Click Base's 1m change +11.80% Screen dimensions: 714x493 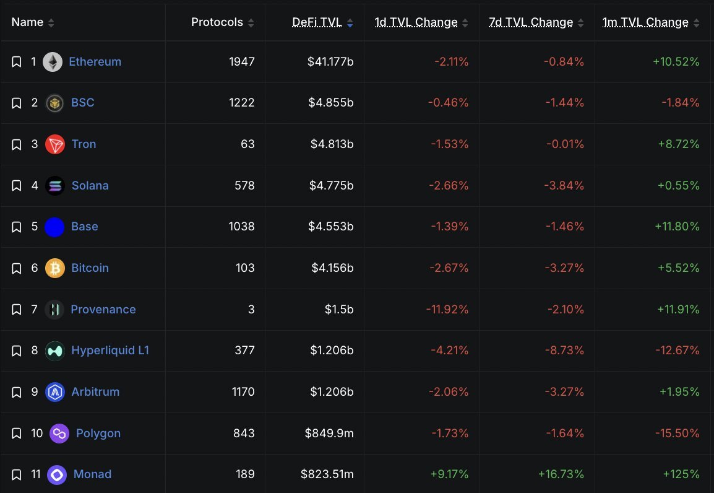[677, 227]
